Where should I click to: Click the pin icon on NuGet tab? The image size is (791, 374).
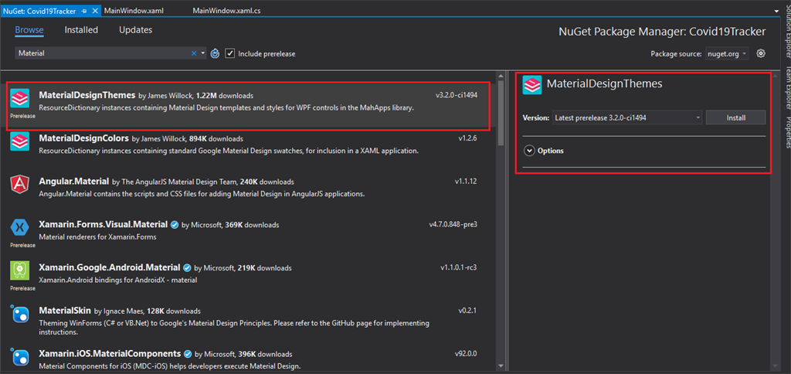click(x=86, y=11)
